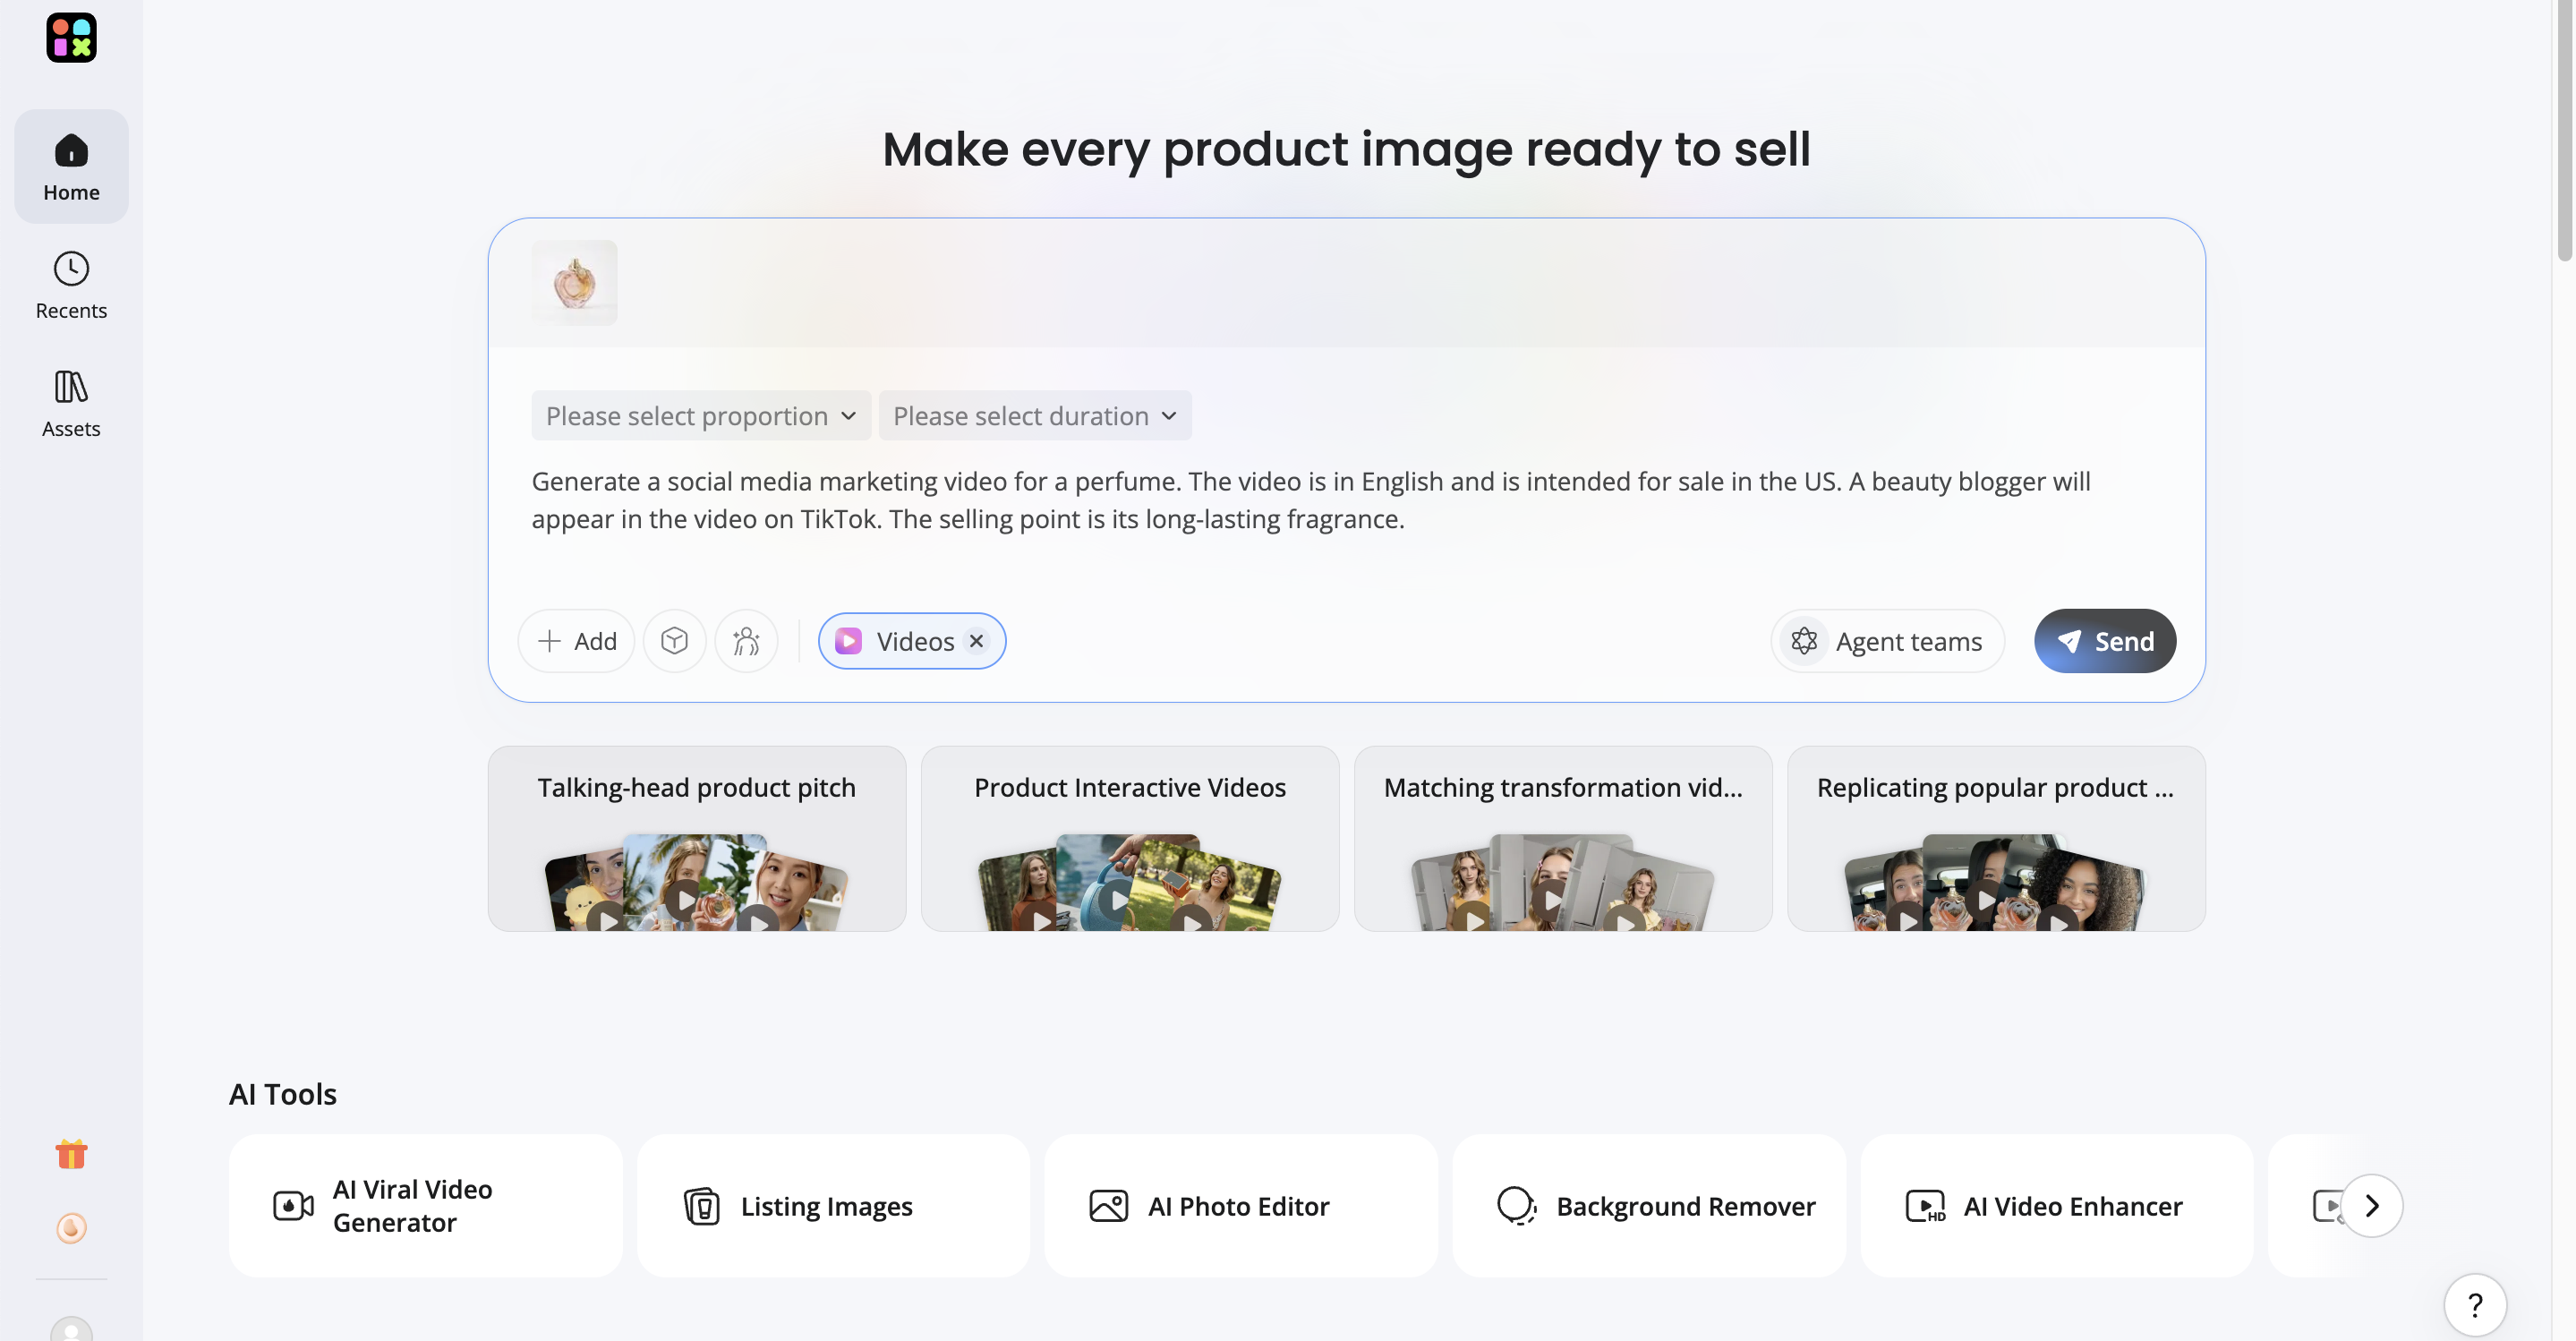Open Background Remover tool
This screenshot has height=1341, width=2576.
tap(1649, 1205)
